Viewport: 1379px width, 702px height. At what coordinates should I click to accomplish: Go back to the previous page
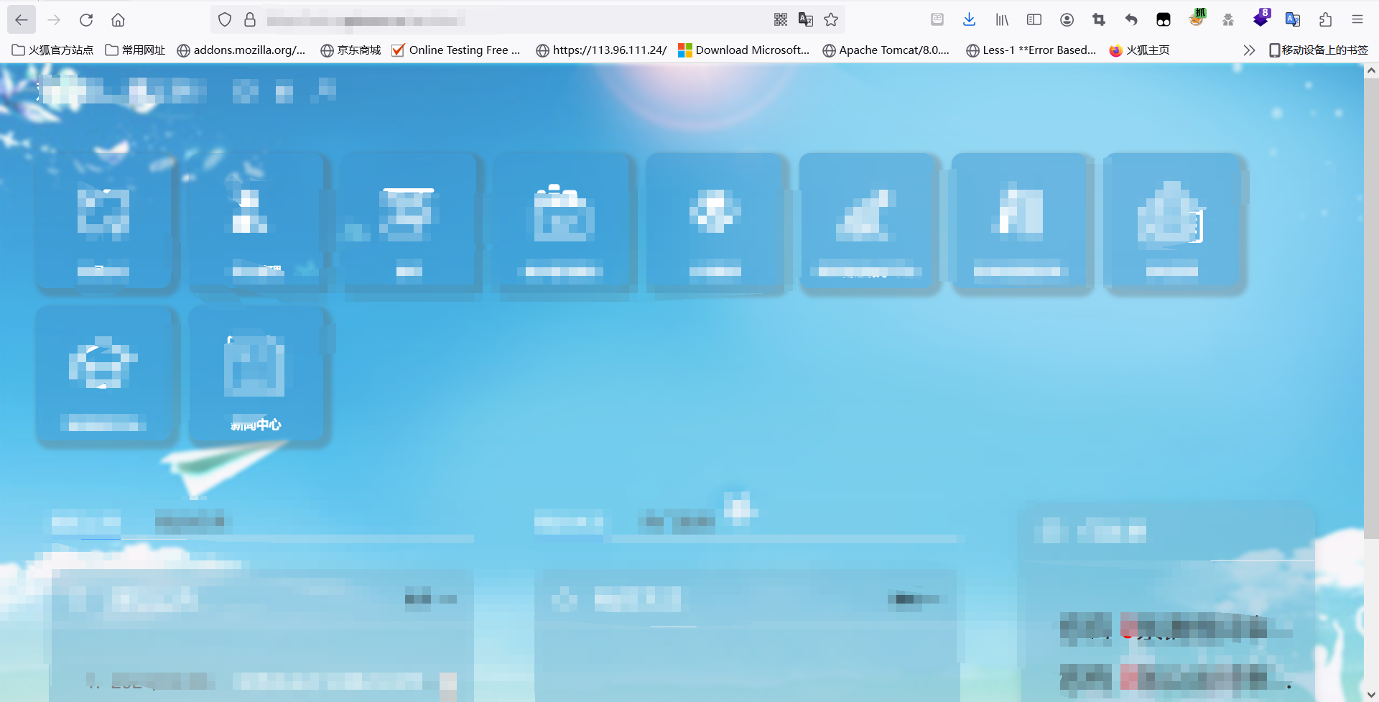pyautogui.click(x=22, y=20)
